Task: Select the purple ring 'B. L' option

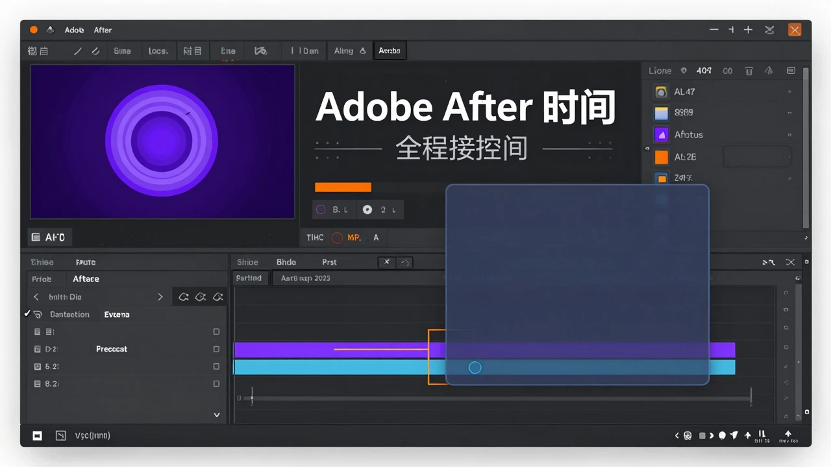Action: coord(332,210)
